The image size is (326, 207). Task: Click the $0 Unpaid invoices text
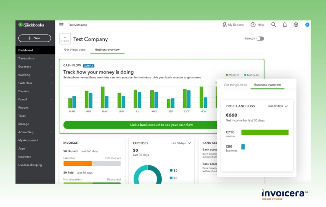70,151
